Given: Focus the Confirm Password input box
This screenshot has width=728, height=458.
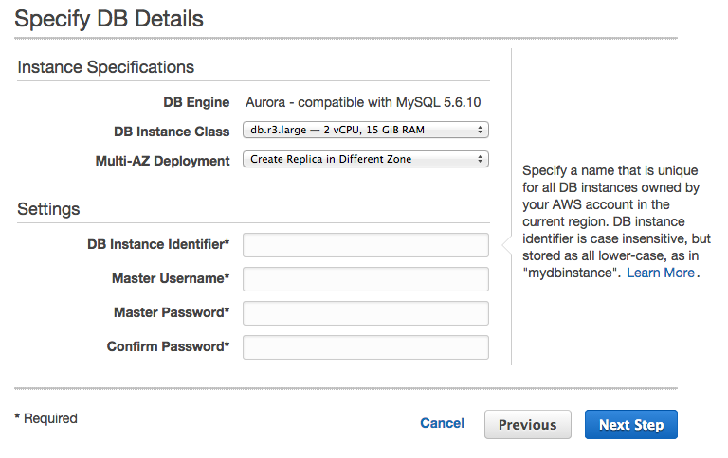Looking at the screenshot, I should pos(366,347).
